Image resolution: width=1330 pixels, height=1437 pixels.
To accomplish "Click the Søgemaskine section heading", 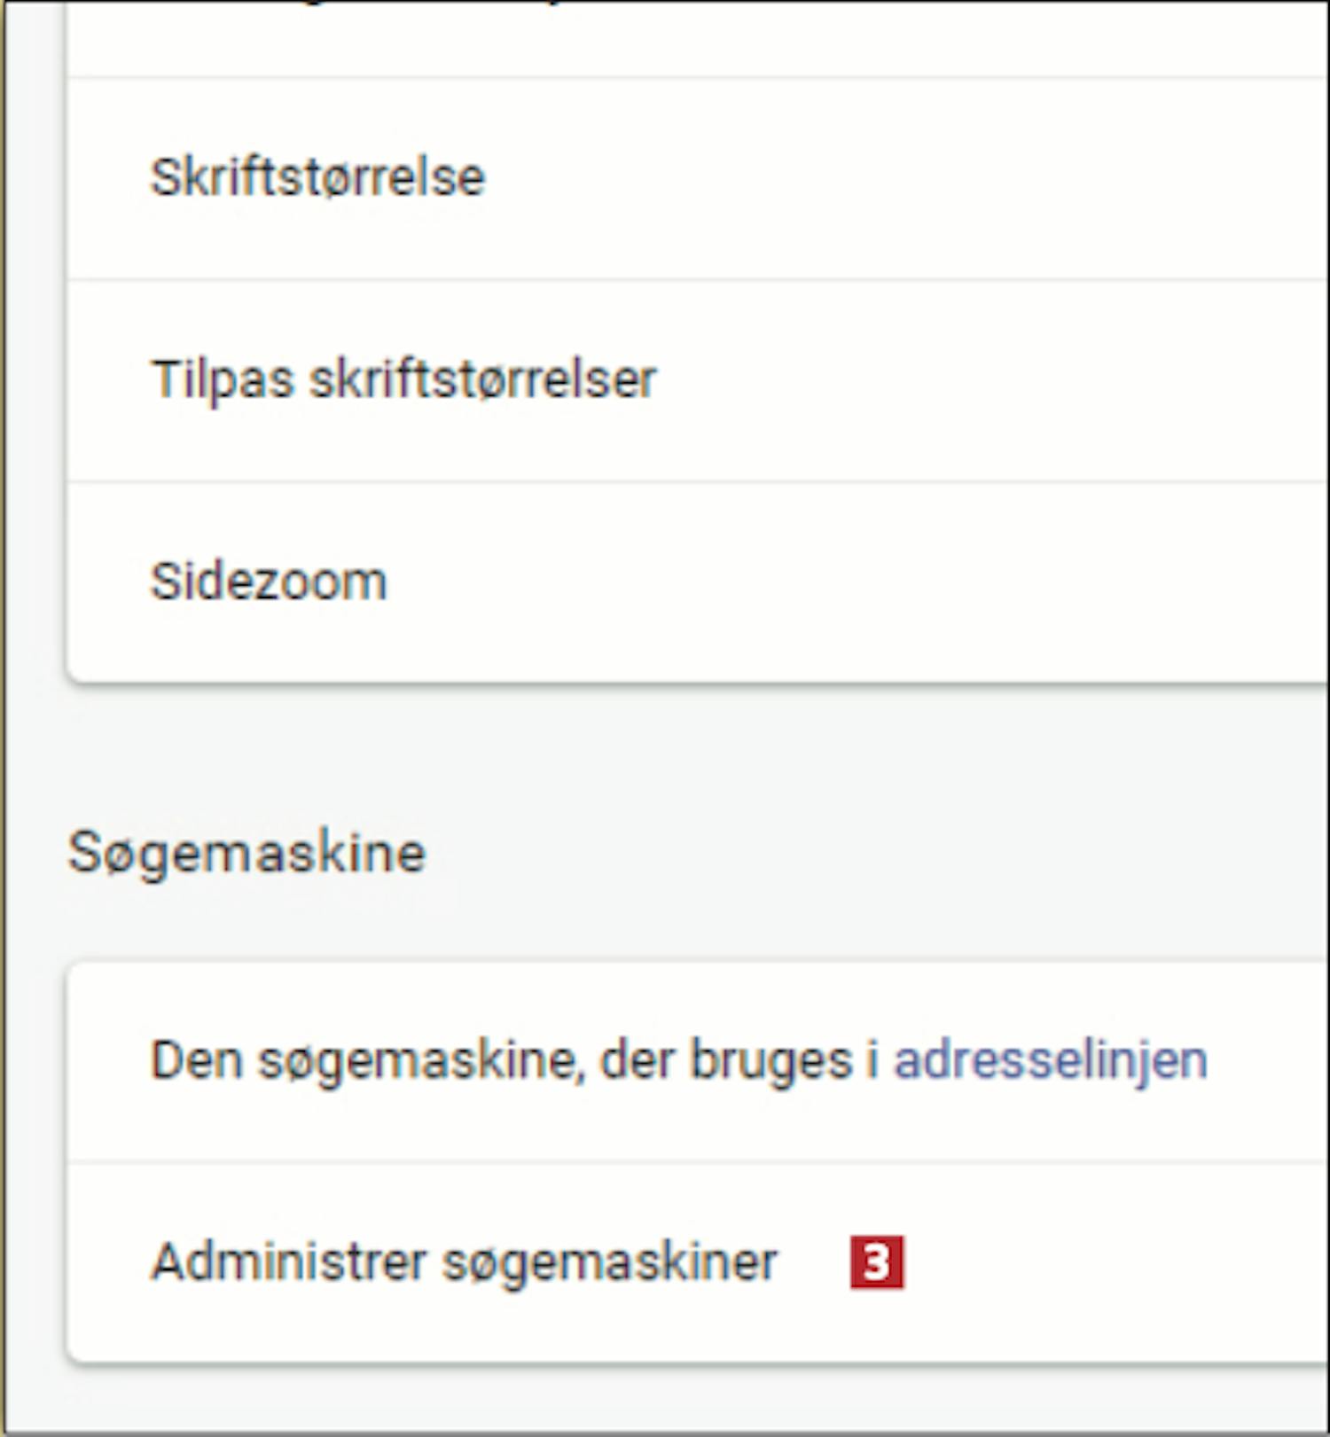I will point(247,853).
